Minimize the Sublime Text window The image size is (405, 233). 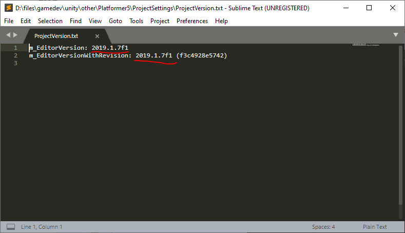346,8
